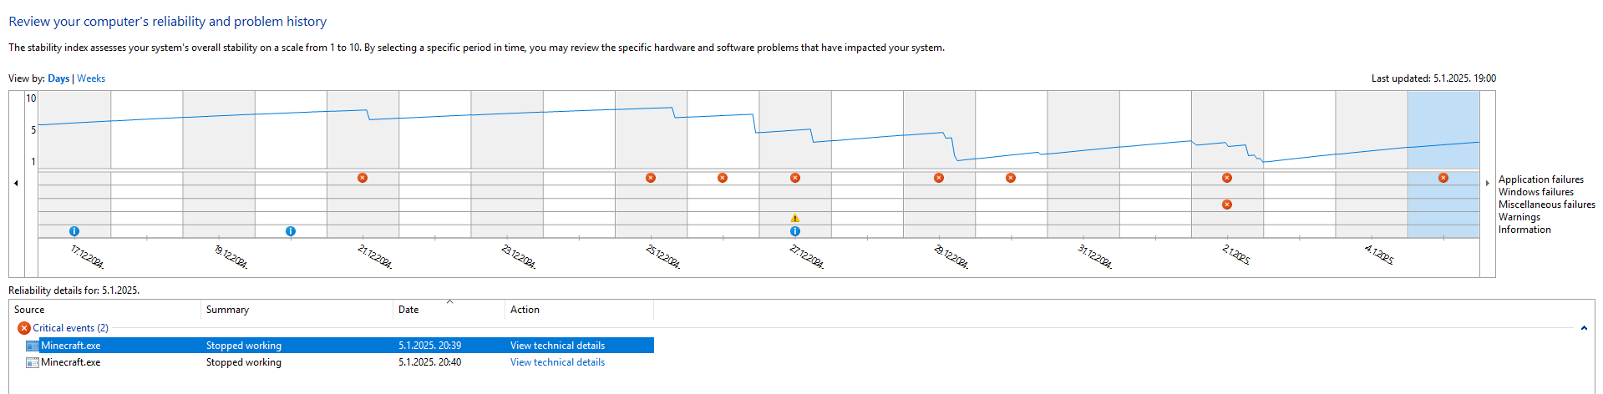Click the application failure icon on 25.12.2024
This screenshot has width=1603, height=394.
pyautogui.click(x=651, y=178)
